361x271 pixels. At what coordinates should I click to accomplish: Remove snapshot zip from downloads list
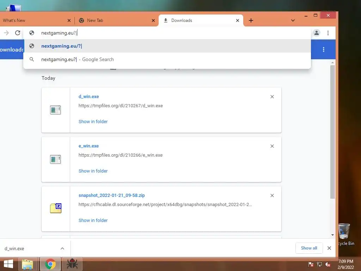click(272, 195)
